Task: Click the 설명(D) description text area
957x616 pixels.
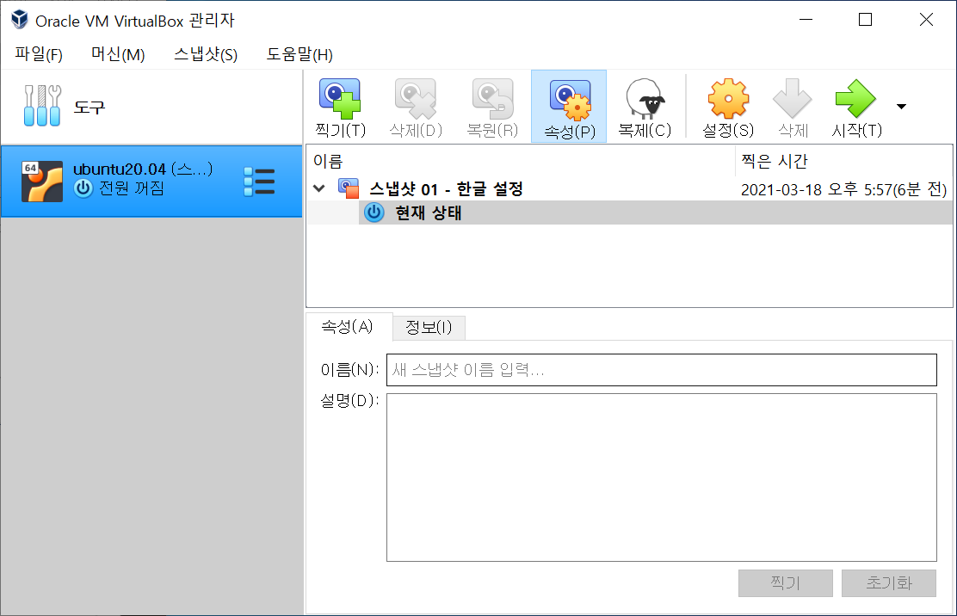Action: point(662,477)
